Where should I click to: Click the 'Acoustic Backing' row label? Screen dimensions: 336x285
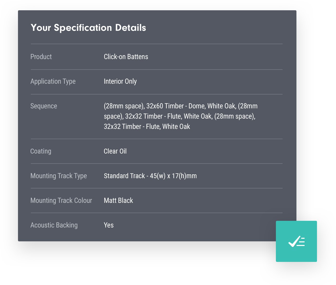[x=54, y=225]
